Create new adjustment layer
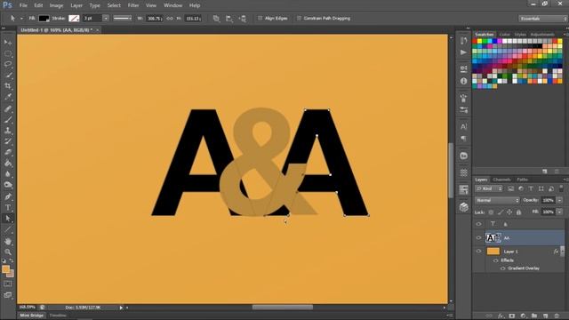569x320 pixels. [x=523, y=316]
